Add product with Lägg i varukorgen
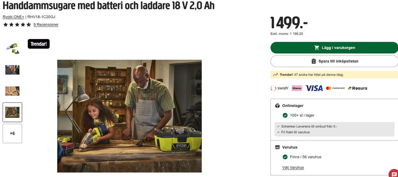Viewport: 398px width, 177px height. (x=334, y=48)
